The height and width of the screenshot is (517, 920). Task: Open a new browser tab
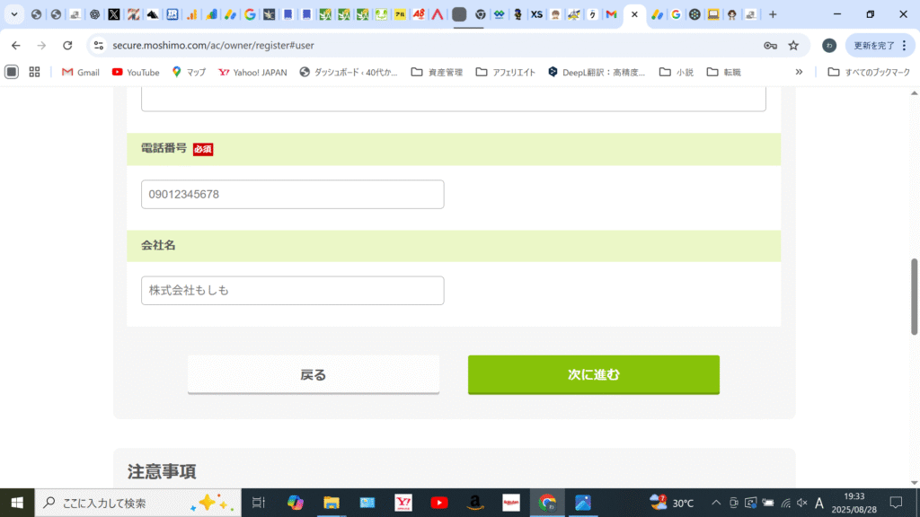pyautogui.click(x=773, y=14)
